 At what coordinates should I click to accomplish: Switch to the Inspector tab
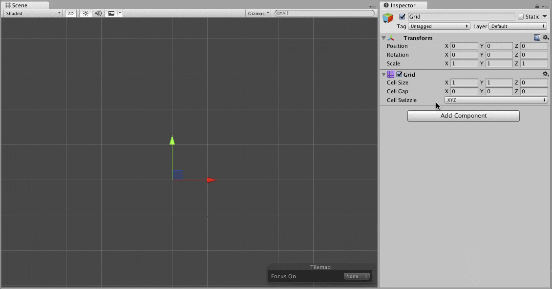click(403, 5)
